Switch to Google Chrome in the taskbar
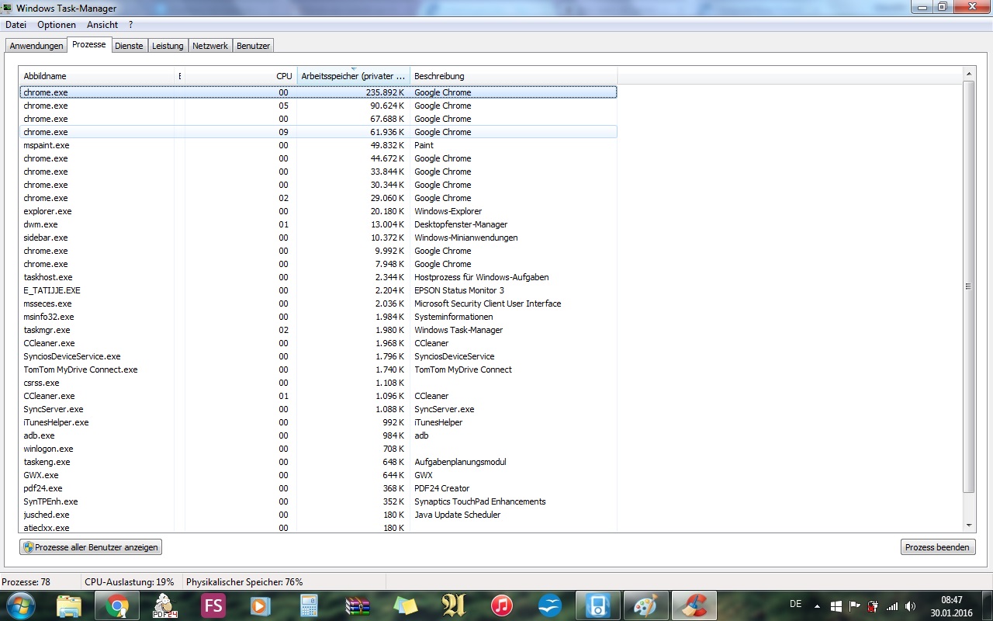993x621 pixels. pyautogui.click(x=117, y=605)
